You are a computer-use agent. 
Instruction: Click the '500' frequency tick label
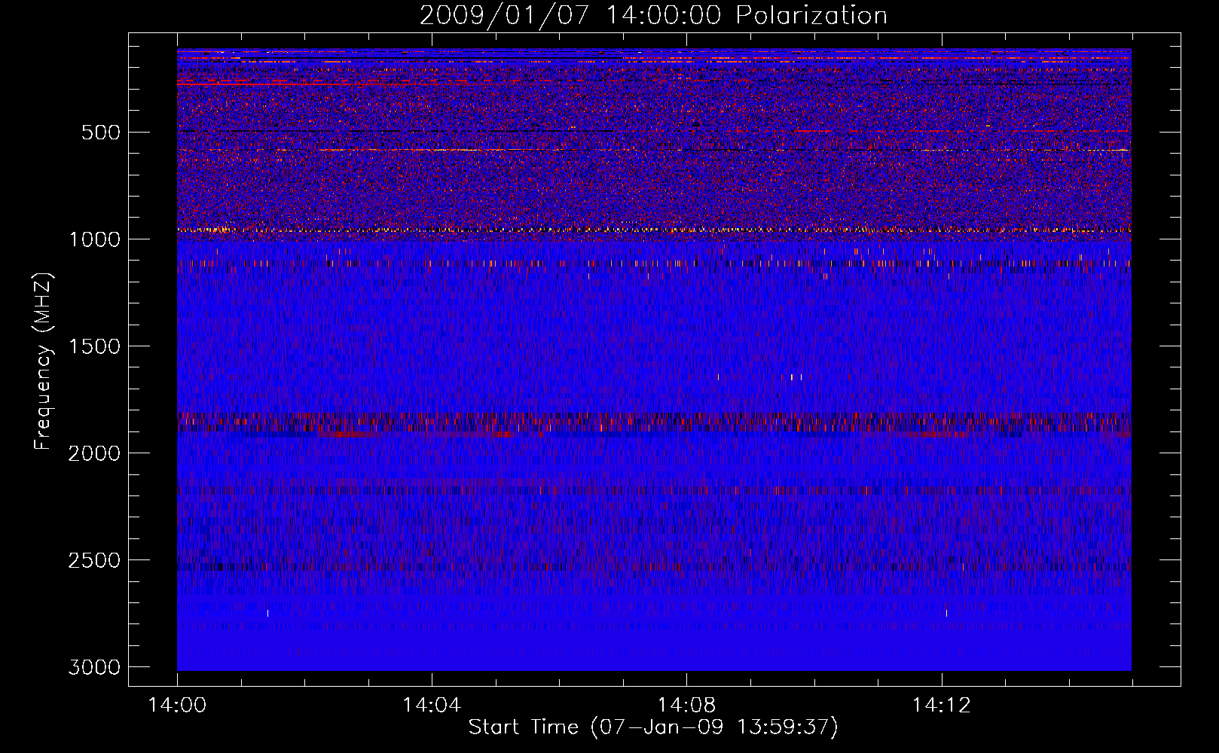pyautogui.click(x=101, y=133)
